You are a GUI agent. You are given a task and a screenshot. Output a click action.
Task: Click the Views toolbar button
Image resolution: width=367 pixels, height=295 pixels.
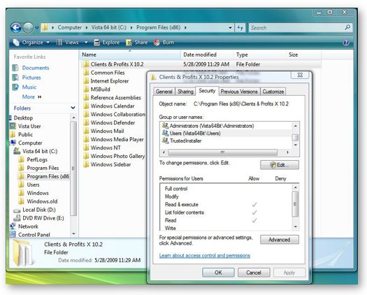[x=68, y=43]
